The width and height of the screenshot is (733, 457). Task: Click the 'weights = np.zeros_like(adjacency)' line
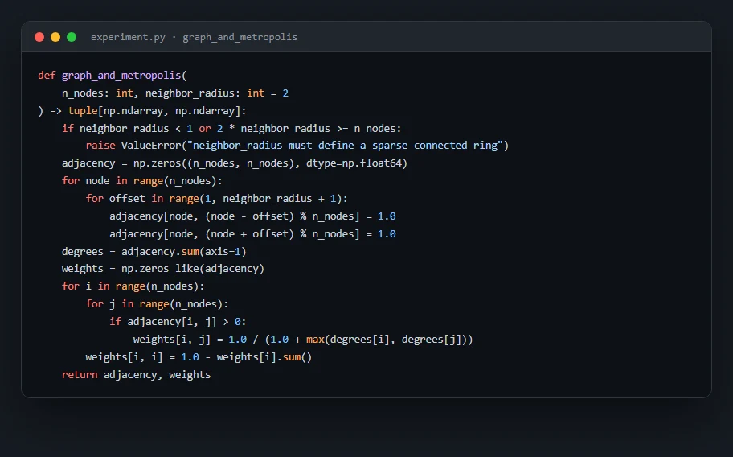point(163,269)
